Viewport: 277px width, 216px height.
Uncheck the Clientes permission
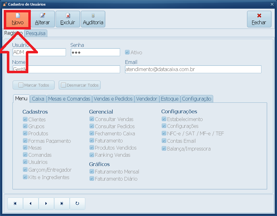pyautogui.click(x=25, y=119)
